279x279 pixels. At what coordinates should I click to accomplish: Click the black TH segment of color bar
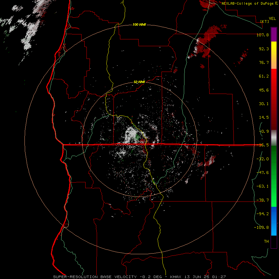pos(274,242)
